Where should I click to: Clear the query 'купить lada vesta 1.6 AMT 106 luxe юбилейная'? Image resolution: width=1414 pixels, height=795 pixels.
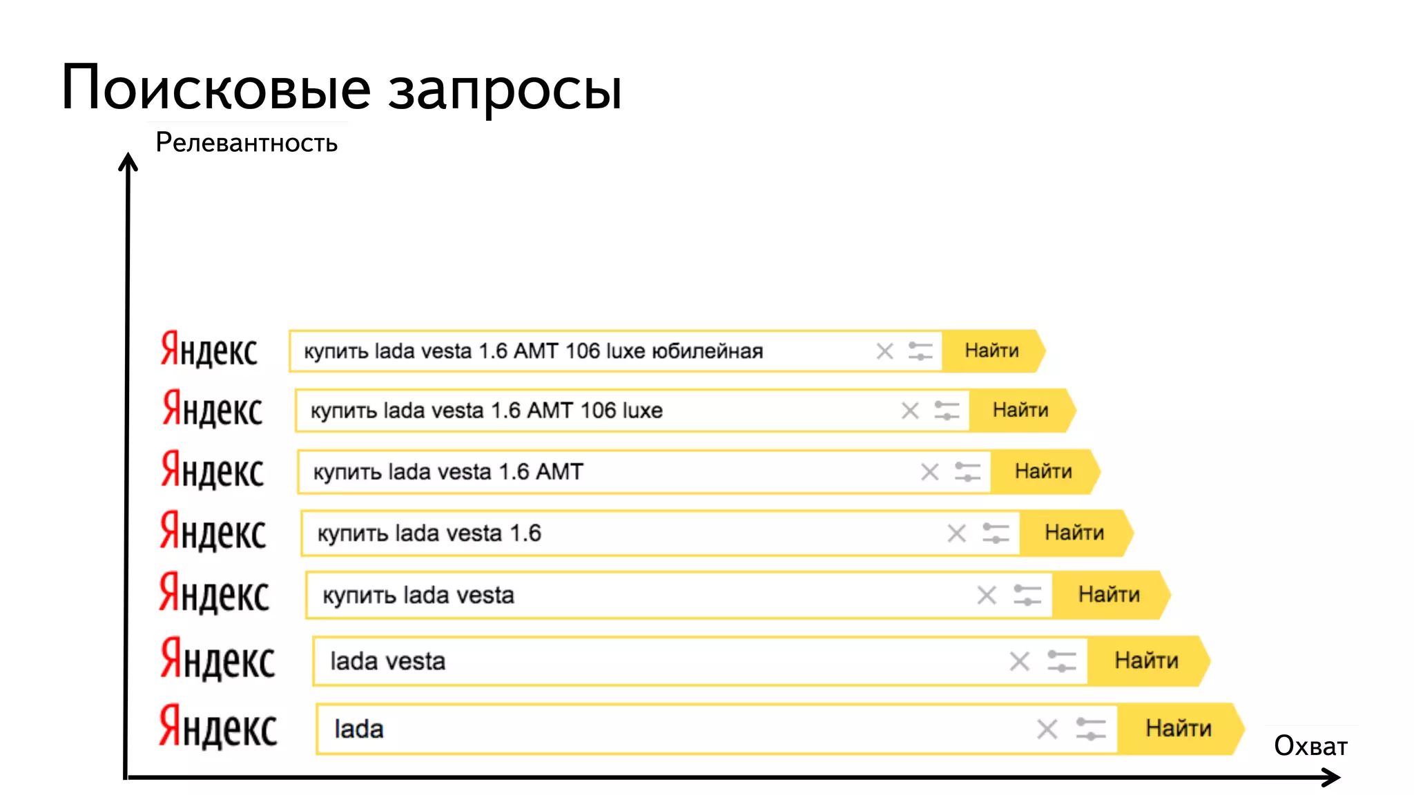click(x=884, y=351)
